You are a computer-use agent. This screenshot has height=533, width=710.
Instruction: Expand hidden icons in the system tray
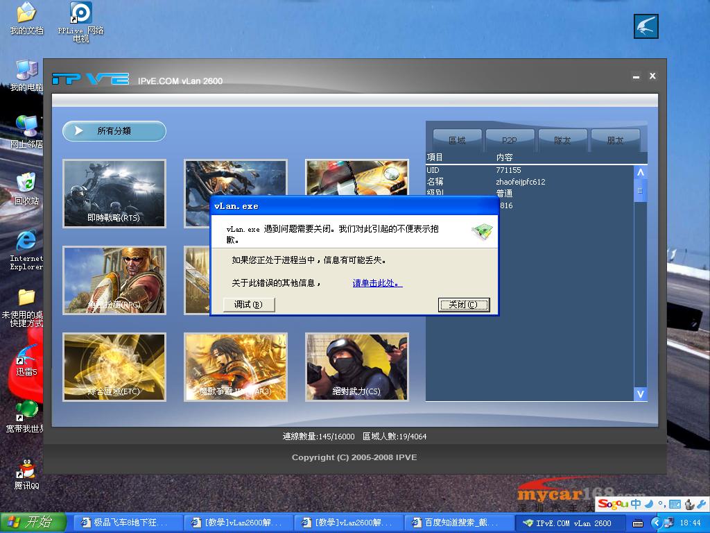coord(657,523)
